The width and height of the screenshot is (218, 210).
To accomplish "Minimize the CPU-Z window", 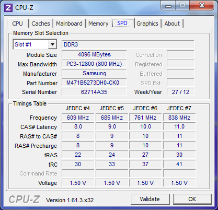I will pos(168,6).
